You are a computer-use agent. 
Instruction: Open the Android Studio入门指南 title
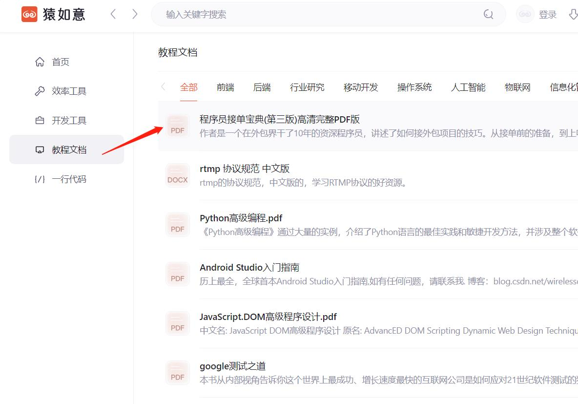249,268
